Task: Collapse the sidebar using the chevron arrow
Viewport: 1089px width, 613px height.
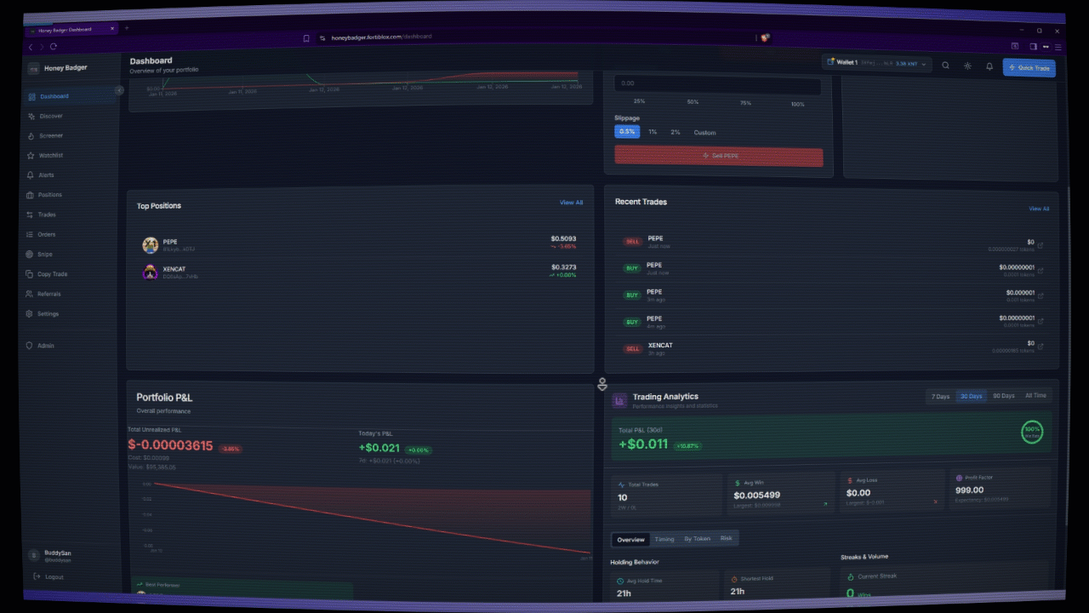Action: [x=119, y=89]
